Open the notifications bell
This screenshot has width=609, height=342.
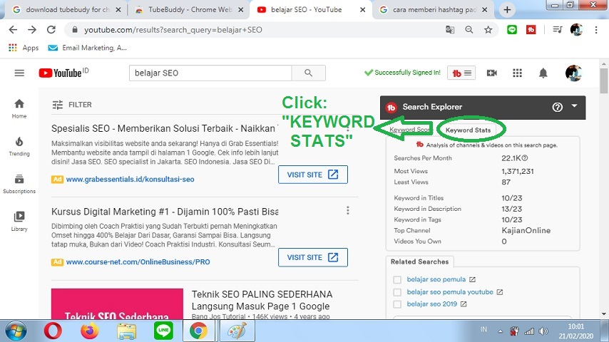(543, 73)
